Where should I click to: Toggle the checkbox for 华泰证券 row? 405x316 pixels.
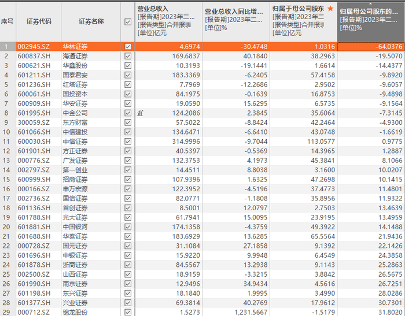128,236
